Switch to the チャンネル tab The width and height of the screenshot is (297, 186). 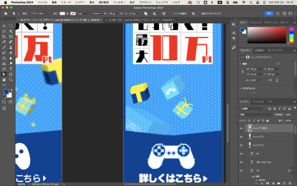[258, 102]
